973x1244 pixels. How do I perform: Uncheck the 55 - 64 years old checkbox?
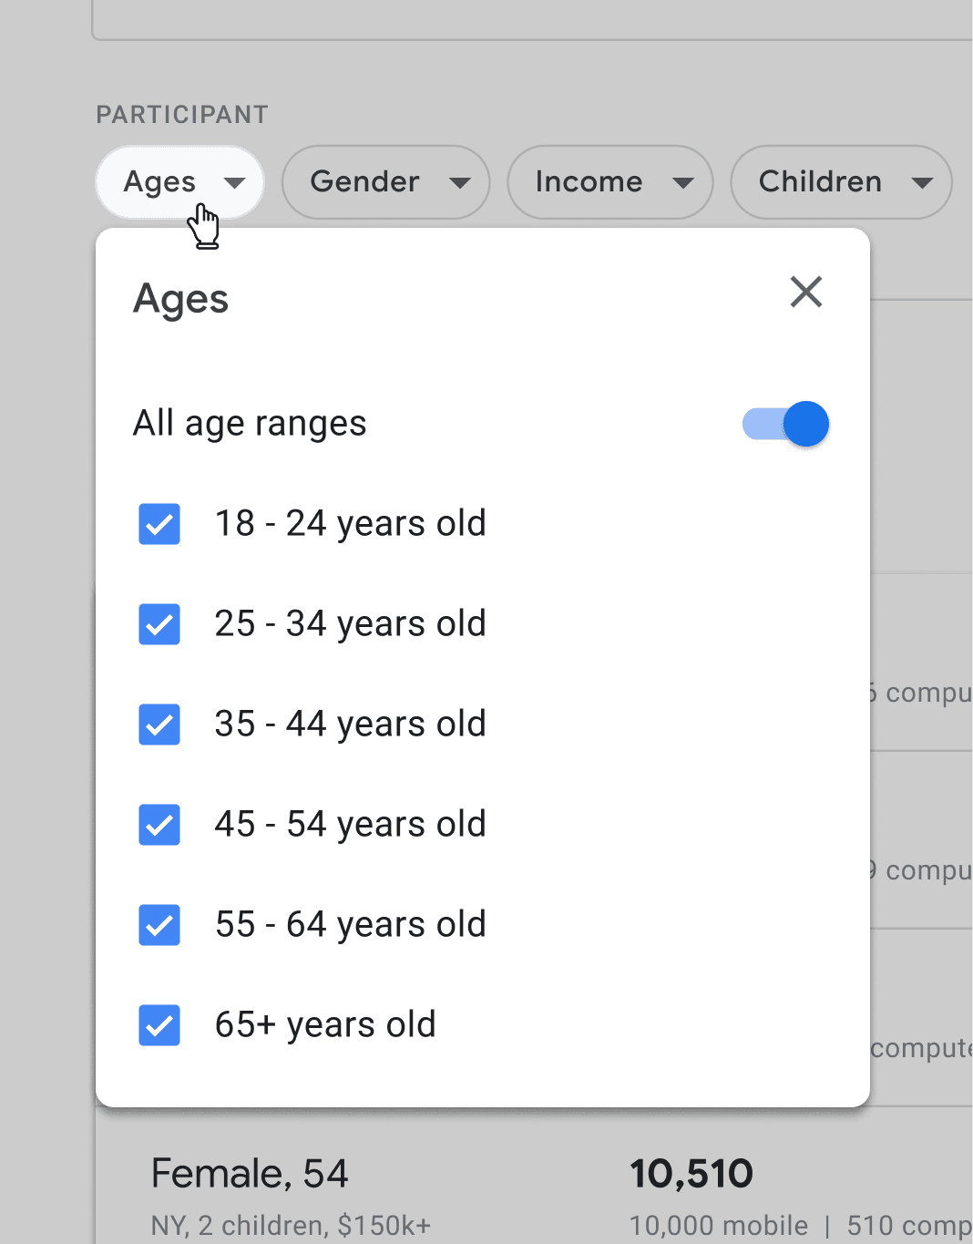tap(159, 925)
